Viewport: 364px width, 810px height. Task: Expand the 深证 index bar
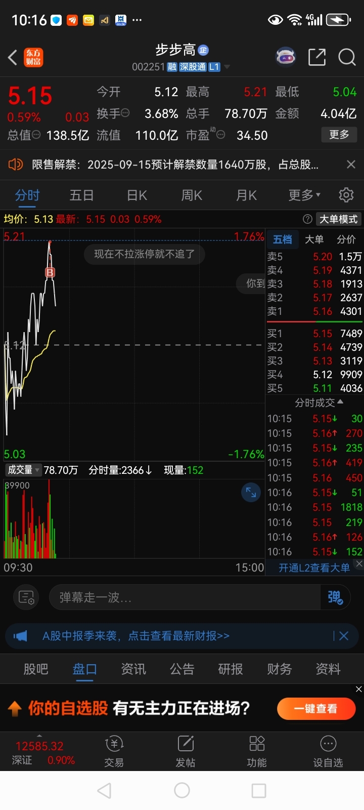point(39,751)
